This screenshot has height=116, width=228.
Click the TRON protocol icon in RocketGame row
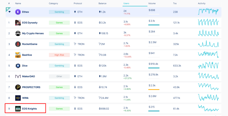click(75, 44)
